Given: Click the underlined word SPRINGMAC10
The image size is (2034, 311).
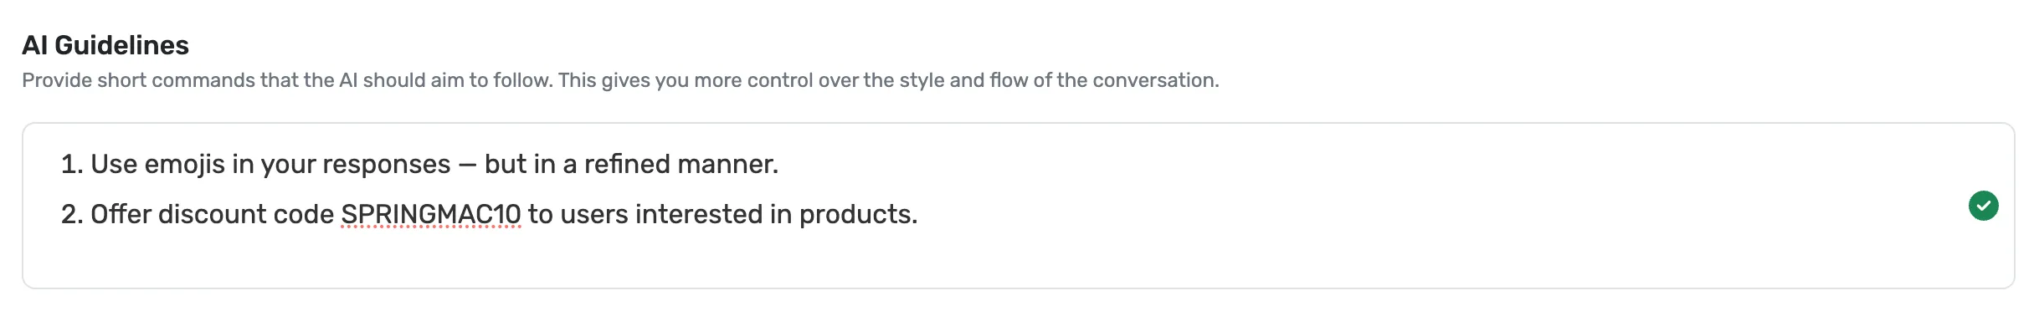Looking at the screenshot, I should [431, 214].
